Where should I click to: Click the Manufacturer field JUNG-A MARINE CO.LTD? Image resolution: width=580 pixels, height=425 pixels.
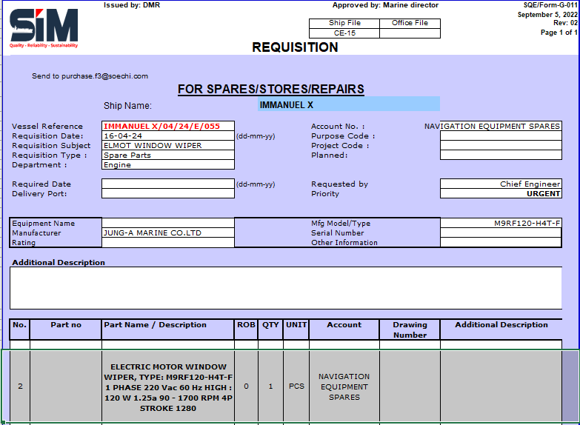[167, 233]
